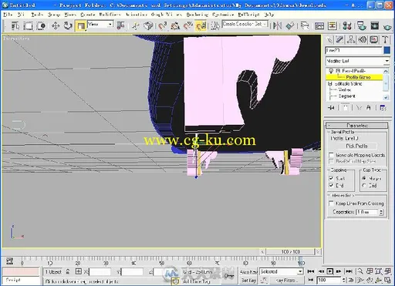Viewport: 395px width, 286px height.
Task: Toggle the Percent Snap icon
Action: tap(188, 26)
